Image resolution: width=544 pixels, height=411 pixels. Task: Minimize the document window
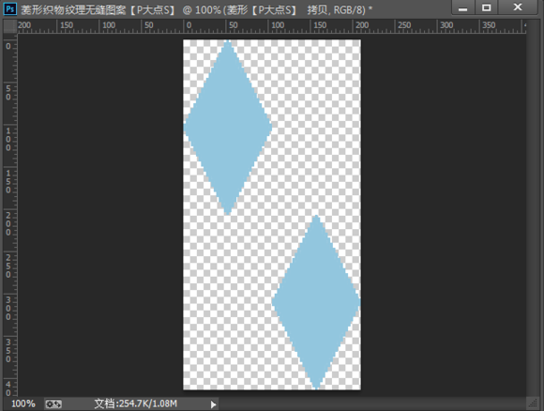tap(462, 8)
